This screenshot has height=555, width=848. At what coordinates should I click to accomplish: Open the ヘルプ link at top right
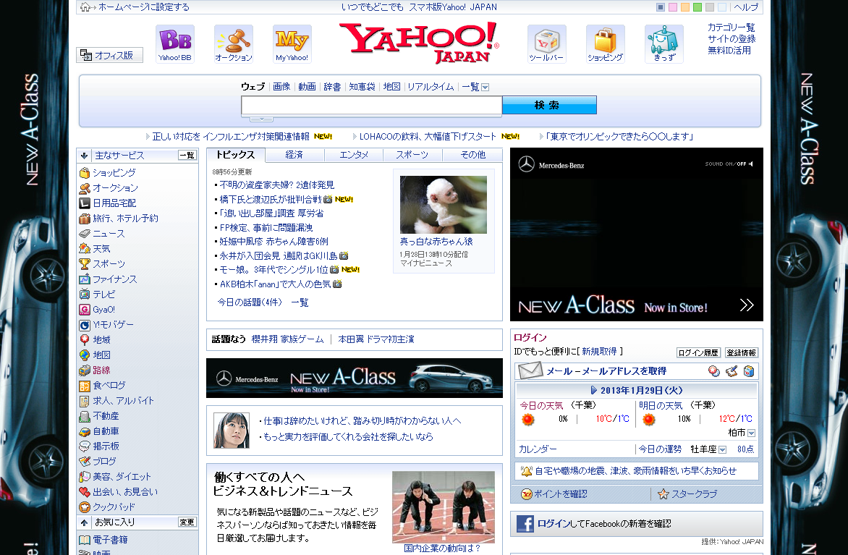click(746, 7)
